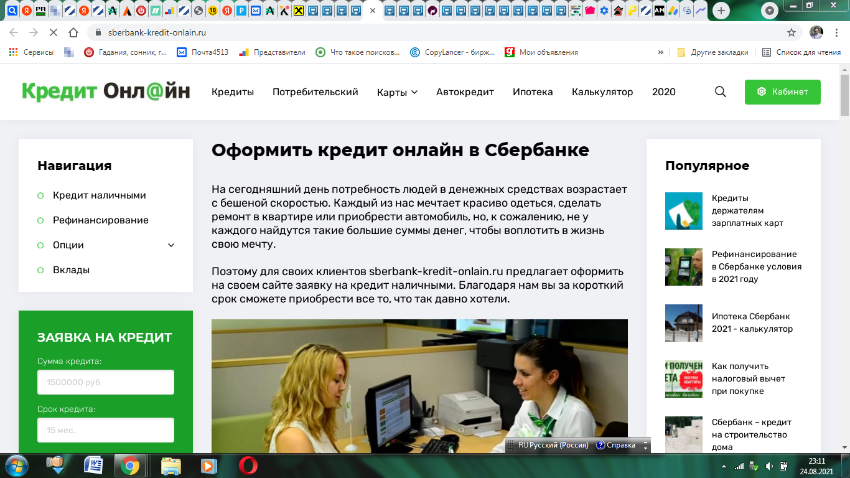
Task: Show hidden system tray icons
Action: [x=724, y=466]
